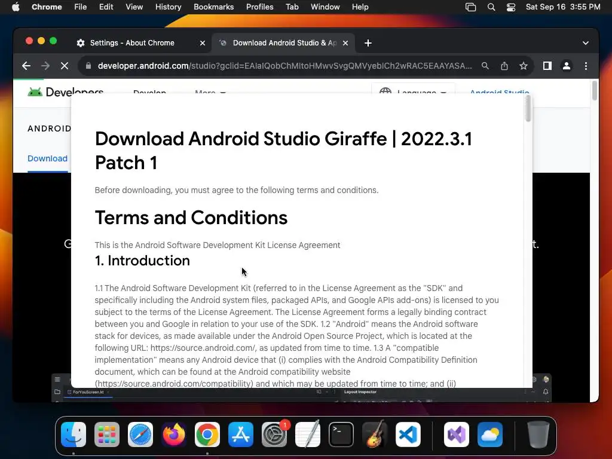Click the Download Android Studio Giraffe heading

[x=283, y=151]
